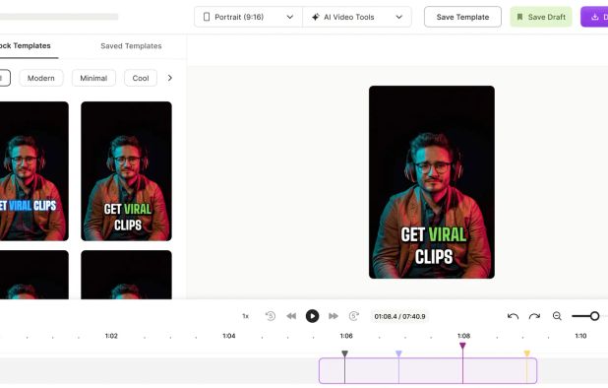The height and width of the screenshot is (388, 608).
Task: Undo the last action
Action: pyautogui.click(x=513, y=316)
